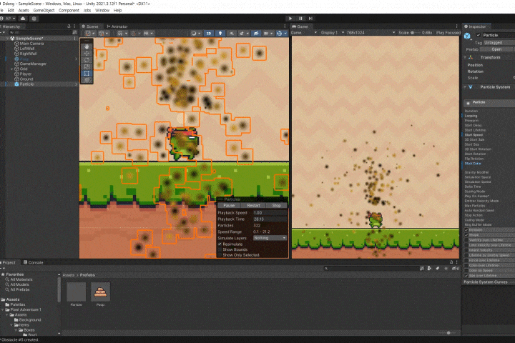515x343 pixels.
Task: Select the Transform tool in Scene overlay
Action: tap(87, 80)
